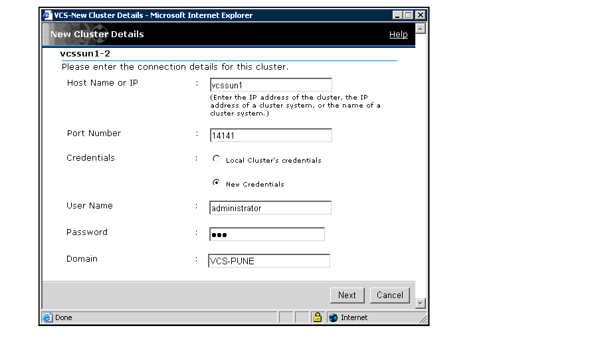Image resolution: width=596 pixels, height=344 pixels.
Task: Click the padlock security icon in status bar
Action: click(318, 317)
